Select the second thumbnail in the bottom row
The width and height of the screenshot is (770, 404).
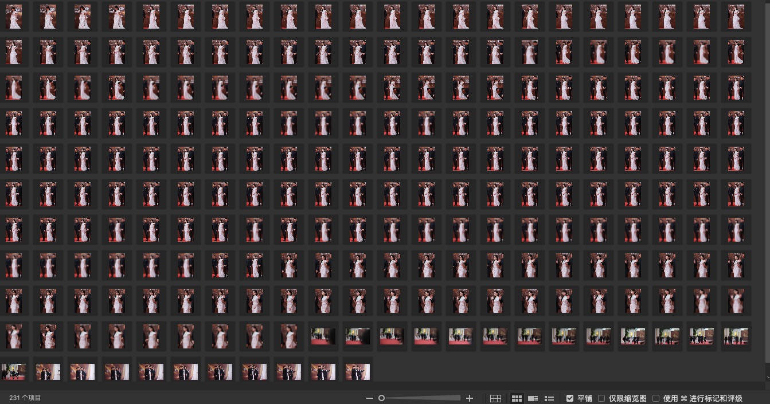(x=48, y=372)
